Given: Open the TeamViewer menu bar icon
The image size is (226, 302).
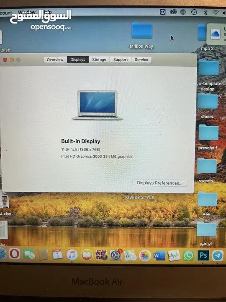Looking at the screenshot, I should point(162,12).
